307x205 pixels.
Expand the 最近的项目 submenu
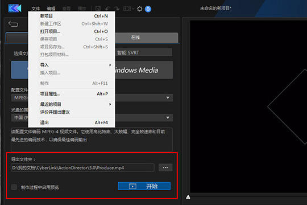(x=72, y=104)
